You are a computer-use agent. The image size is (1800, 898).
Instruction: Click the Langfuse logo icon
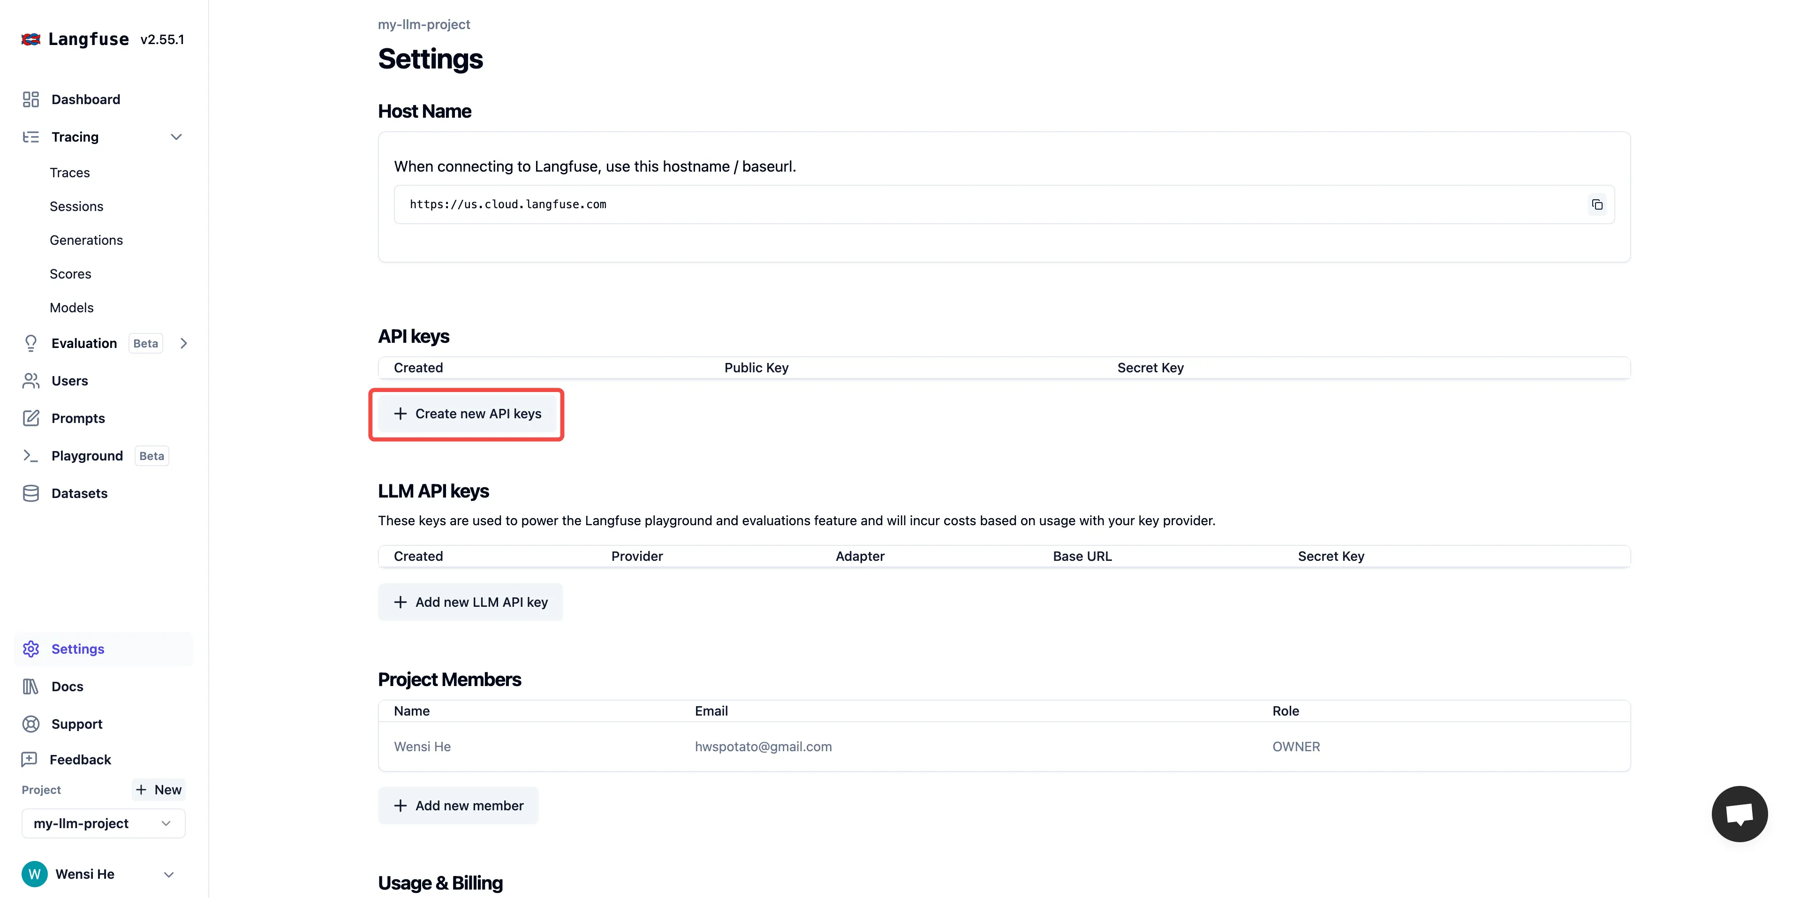coord(31,40)
